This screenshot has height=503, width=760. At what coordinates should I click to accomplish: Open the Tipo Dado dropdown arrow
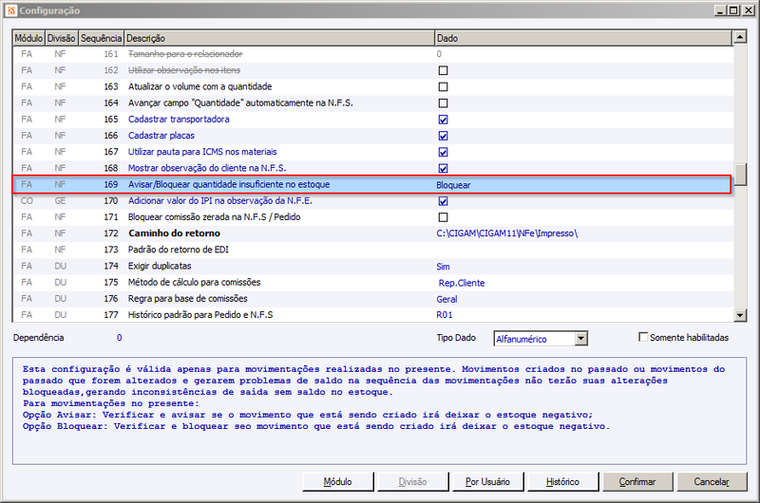(581, 339)
